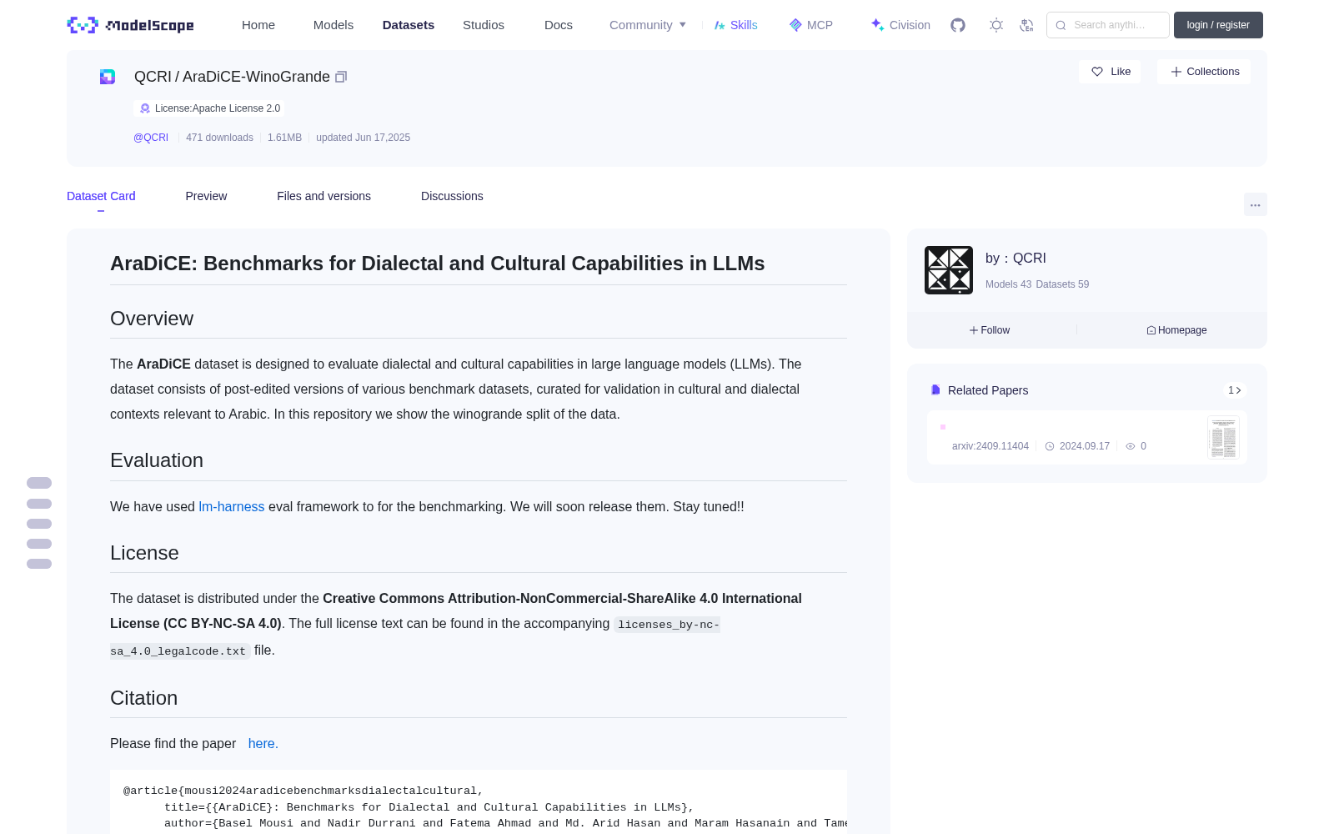
Task: Click 'Models 43' under QCRI
Action: click(x=1008, y=284)
